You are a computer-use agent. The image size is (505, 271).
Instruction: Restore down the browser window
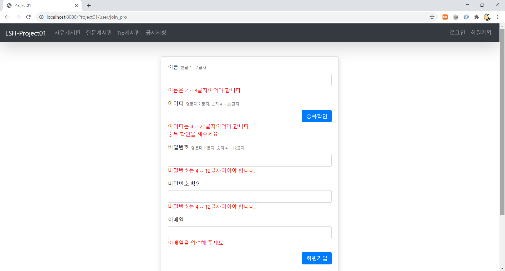482,5
